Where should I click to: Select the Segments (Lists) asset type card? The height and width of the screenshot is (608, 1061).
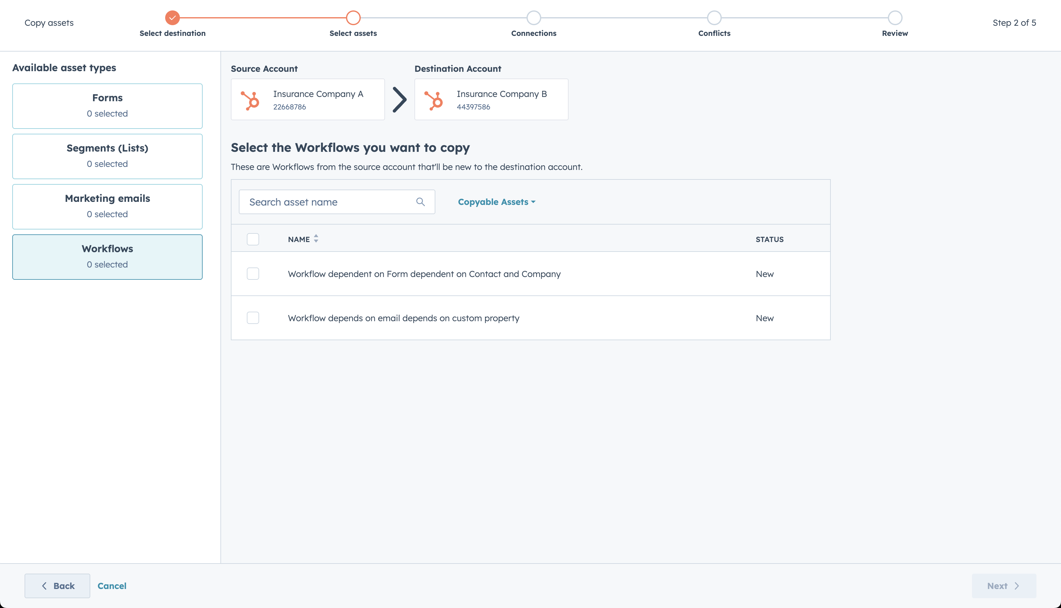coord(107,156)
